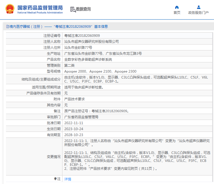The image size is (214, 184).
Task: Click the 注册人名称 label
Action: (x=52, y=42)
